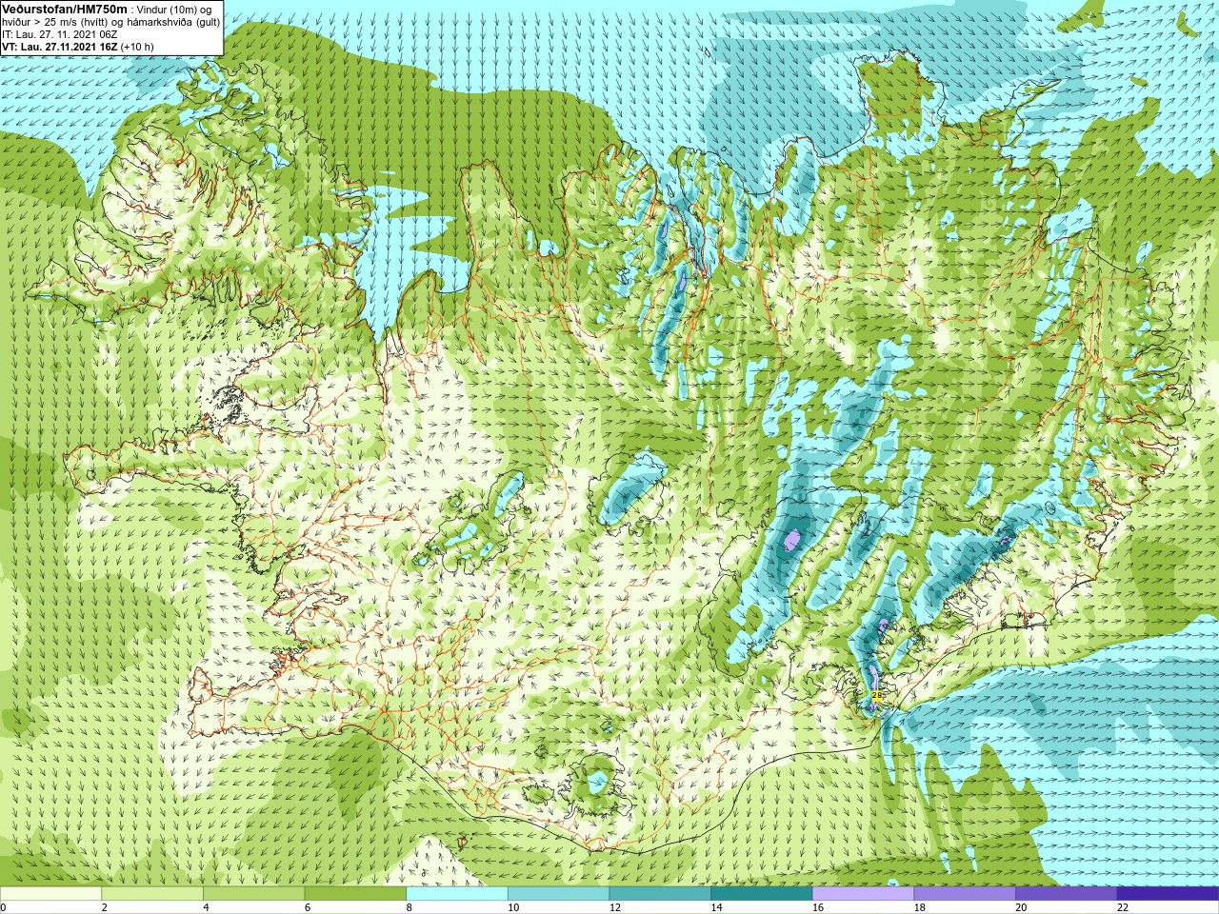The image size is (1219, 914).
Task: Click the legend scale label '14'
Action: [716, 907]
